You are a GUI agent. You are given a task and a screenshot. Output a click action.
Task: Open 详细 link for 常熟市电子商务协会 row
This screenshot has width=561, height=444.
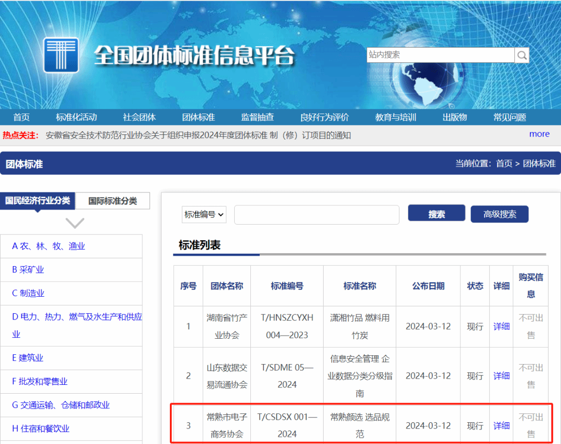[x=501, y=426]
